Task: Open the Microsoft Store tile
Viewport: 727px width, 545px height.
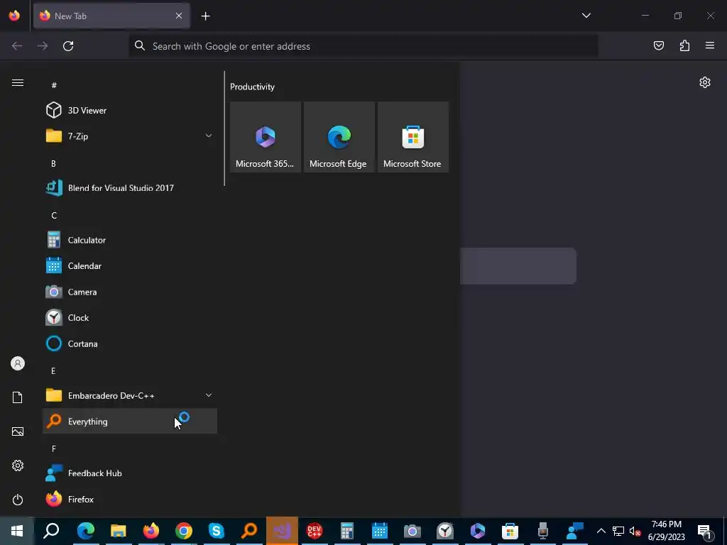Action: pyautogui.click(x=413, y=137)
